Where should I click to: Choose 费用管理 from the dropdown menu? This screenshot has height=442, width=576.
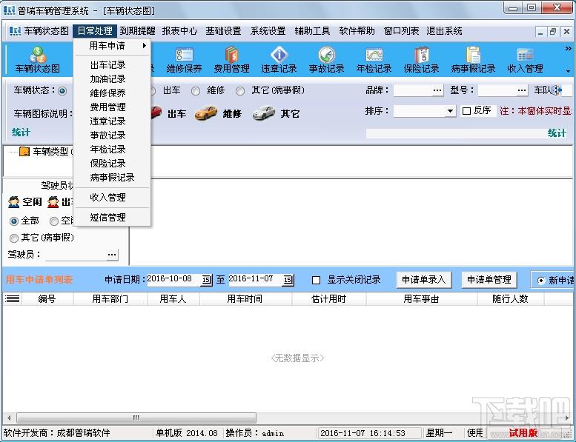(108, 107)
